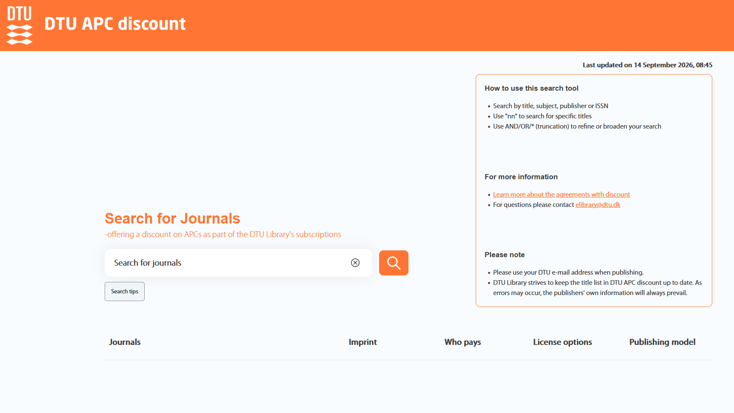Click the Journals column header
Viewport: 734px width, 413px height.
(x=125, y=342)
